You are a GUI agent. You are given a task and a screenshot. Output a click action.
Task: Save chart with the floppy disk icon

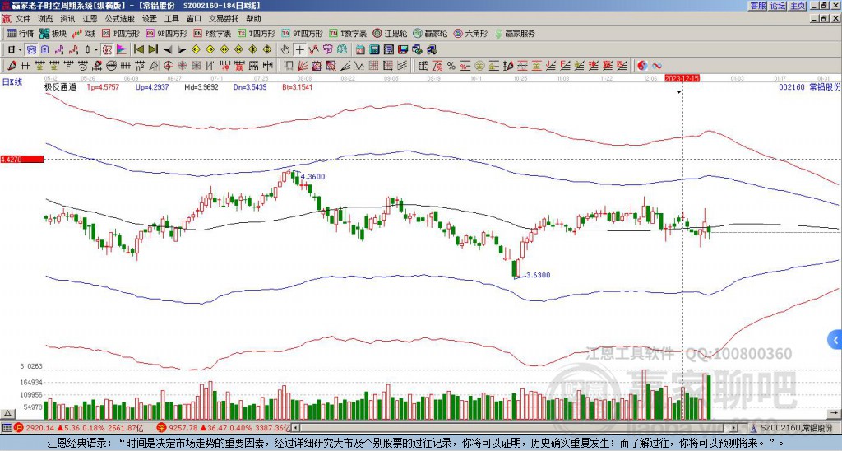[x=403, y=50]
